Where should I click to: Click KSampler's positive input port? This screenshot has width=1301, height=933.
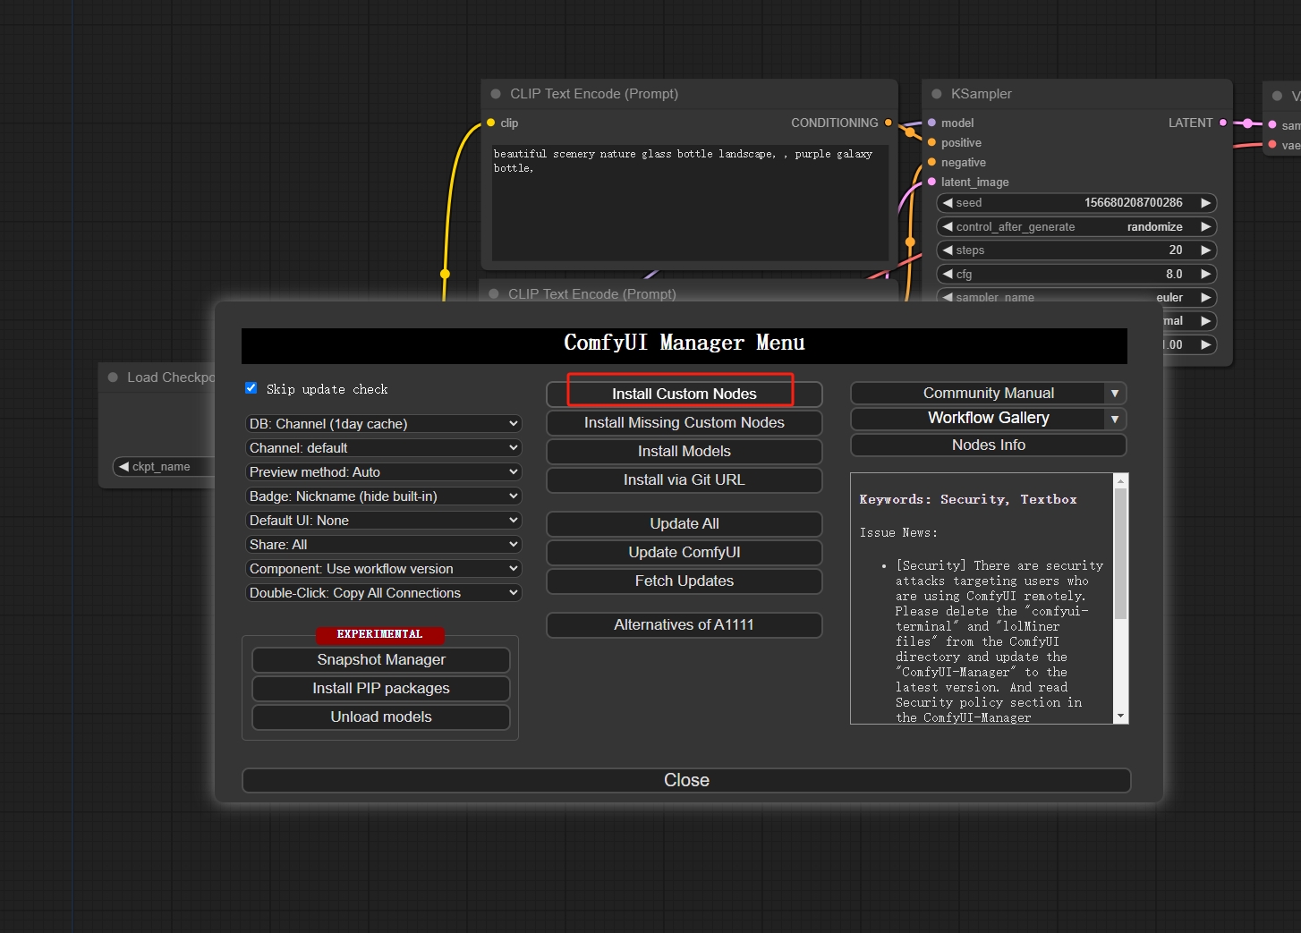pos(932,142)
